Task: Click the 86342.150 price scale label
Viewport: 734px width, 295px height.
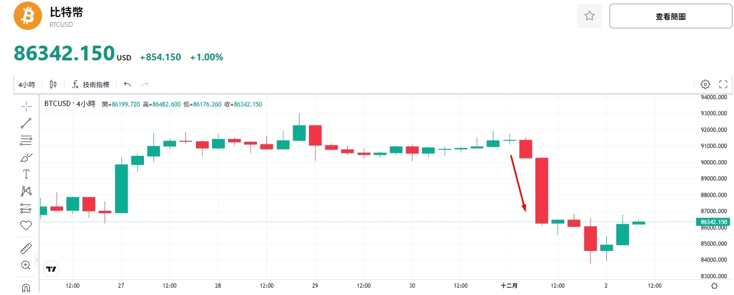Action: click(x=714, y=222)
